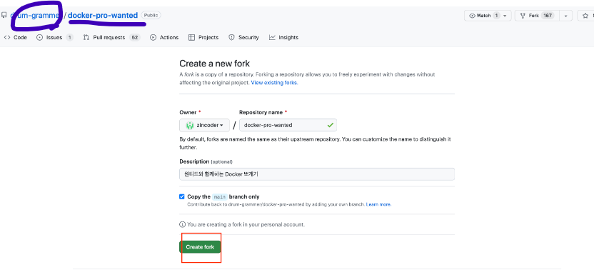Click the Public visibility badge
594x270 pixels.
click(x=151, y=15)
